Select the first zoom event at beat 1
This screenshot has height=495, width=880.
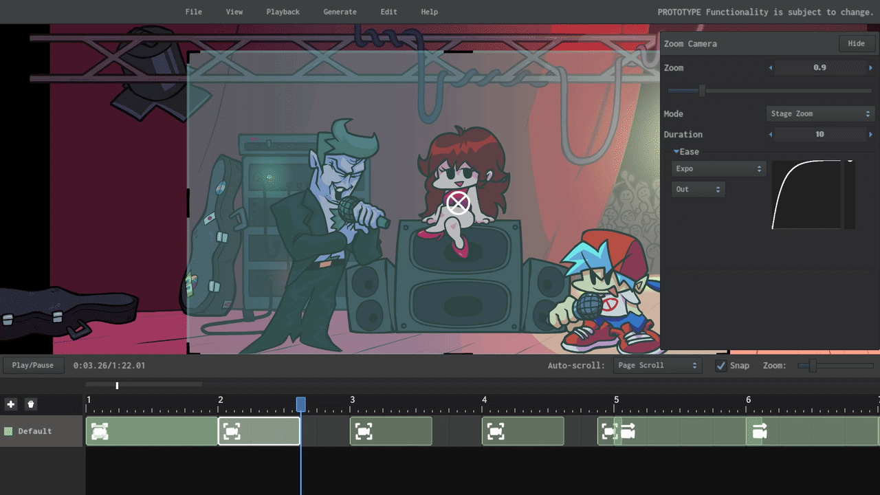(100, 431)
